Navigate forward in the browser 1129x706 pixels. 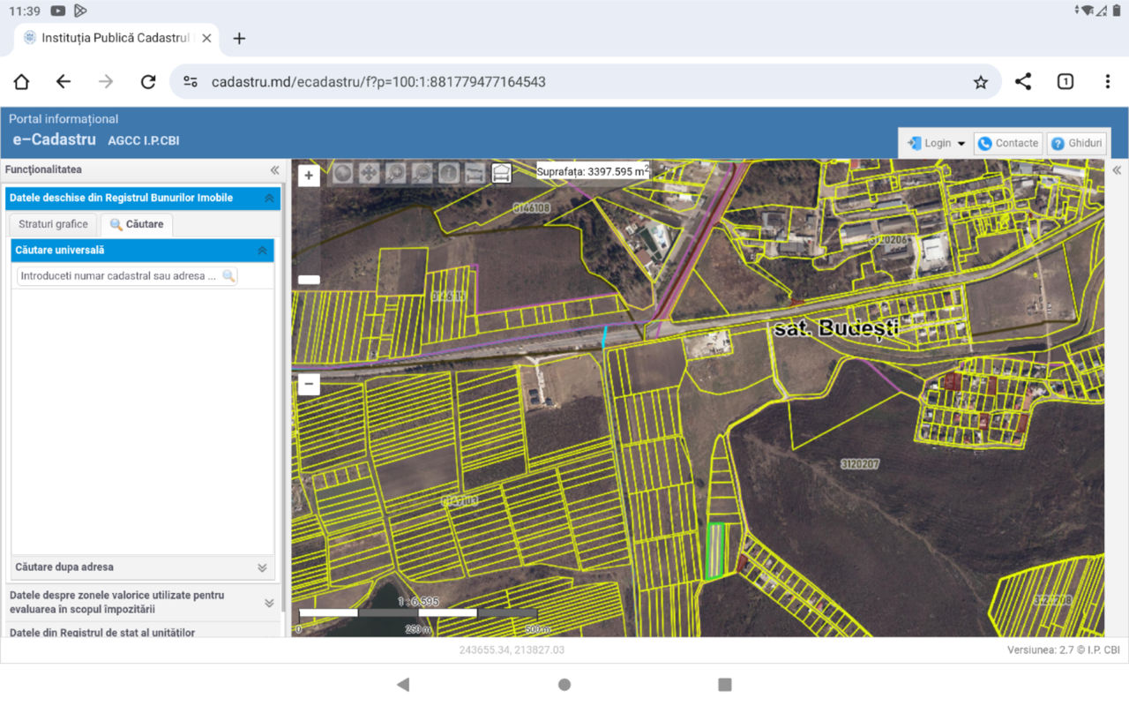point(106,82)
